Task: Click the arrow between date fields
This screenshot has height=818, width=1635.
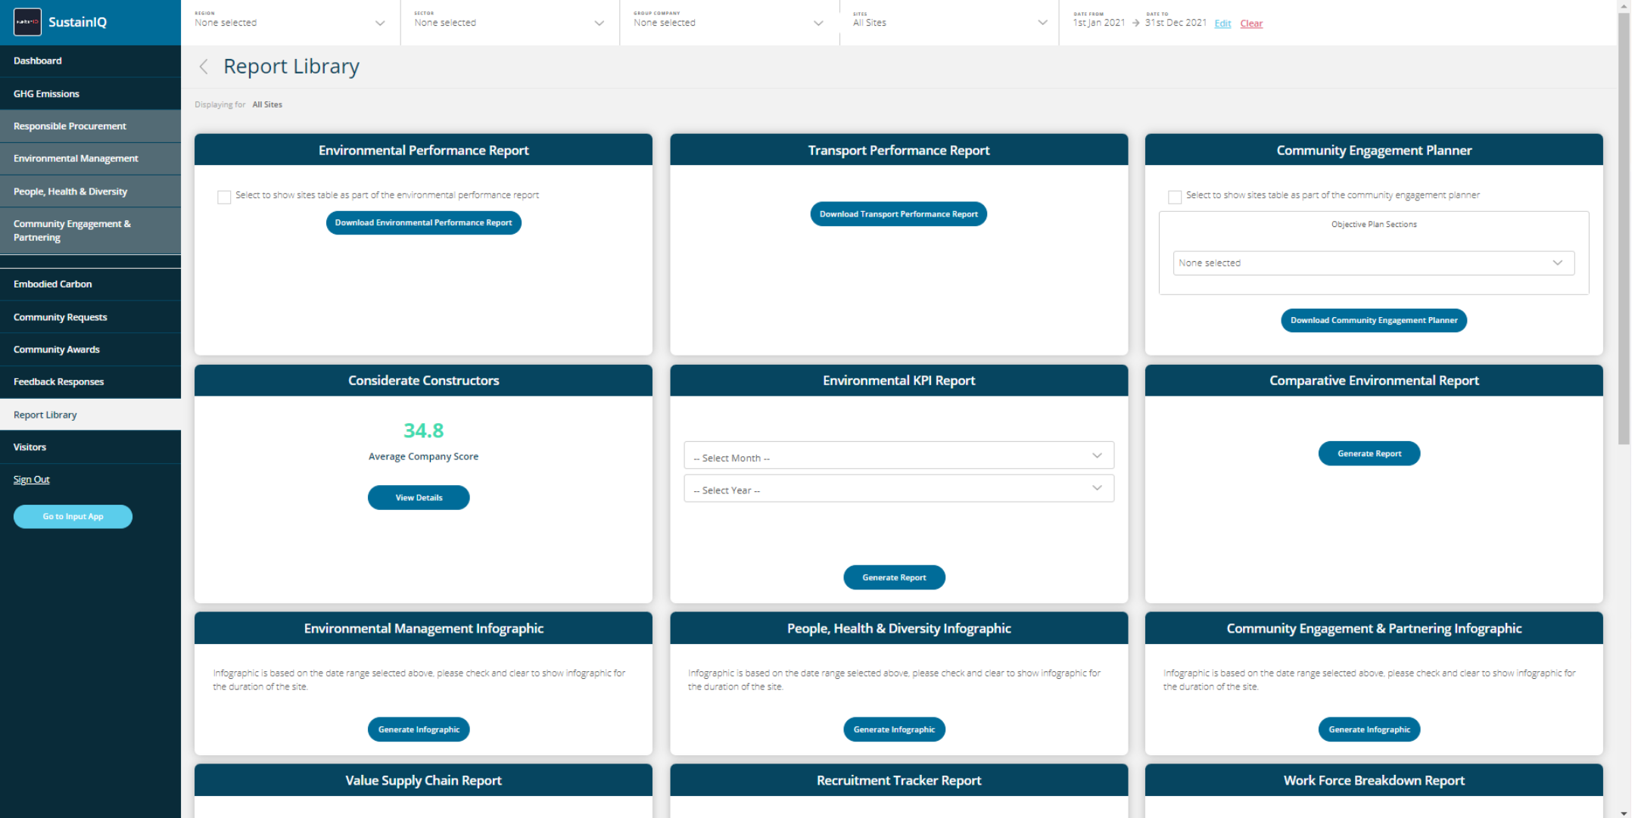Action: point(1135,23)
